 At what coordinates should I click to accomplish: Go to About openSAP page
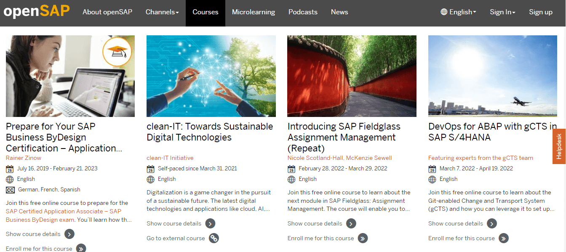click(107, 12)
